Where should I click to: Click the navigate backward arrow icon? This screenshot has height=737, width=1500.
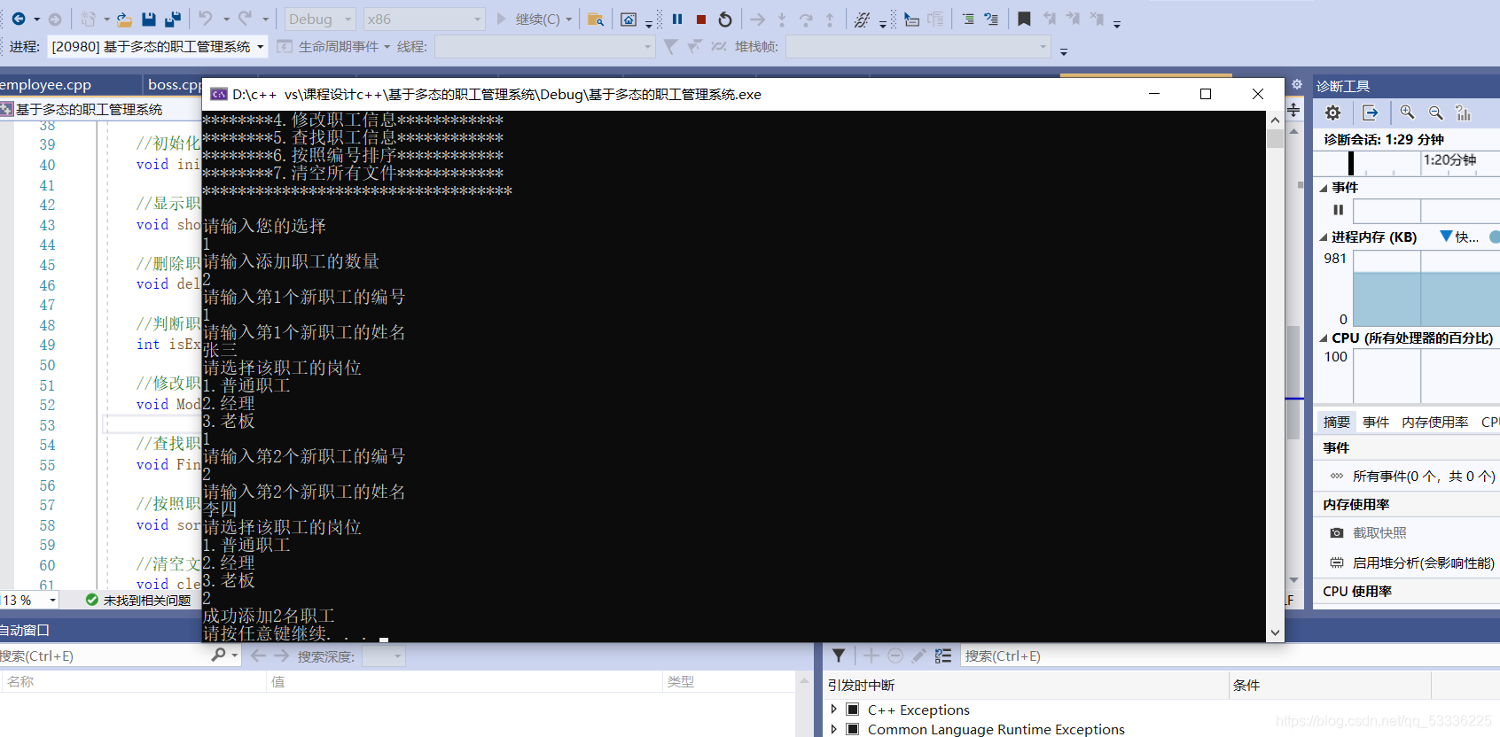[x=18, y=19]
